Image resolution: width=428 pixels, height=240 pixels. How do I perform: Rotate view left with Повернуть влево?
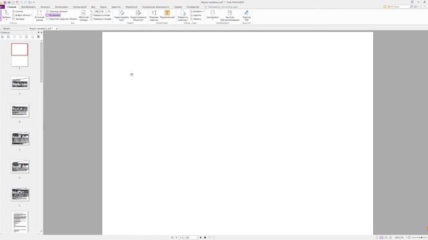click(100, 15)
